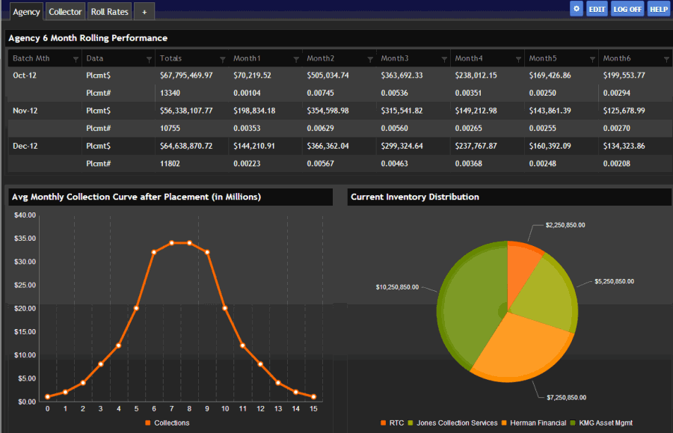This screenshot has height=433, width=673.
Task: Click the Month2 column filter icon
Action: 371,58
